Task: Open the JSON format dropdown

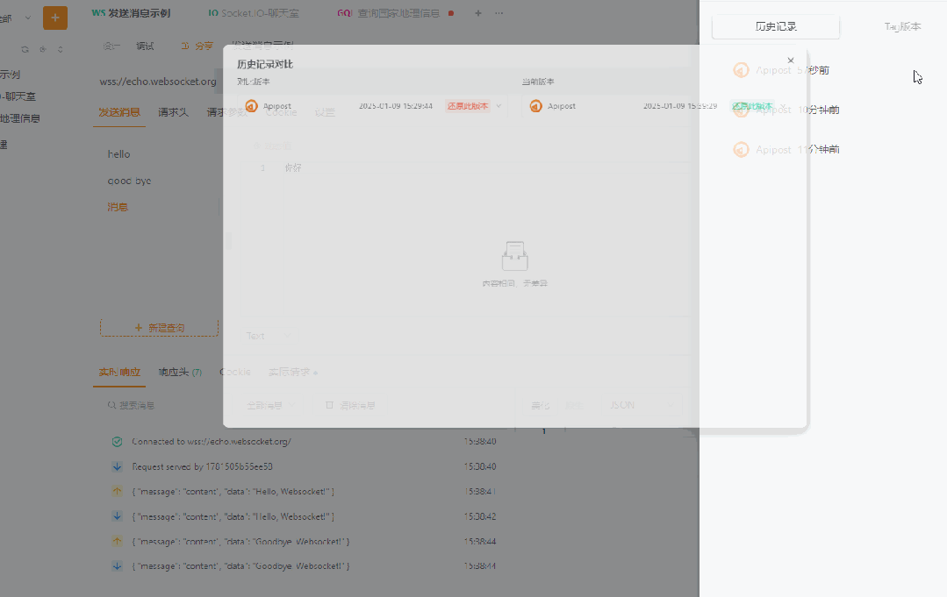Action: coord(641,405)
